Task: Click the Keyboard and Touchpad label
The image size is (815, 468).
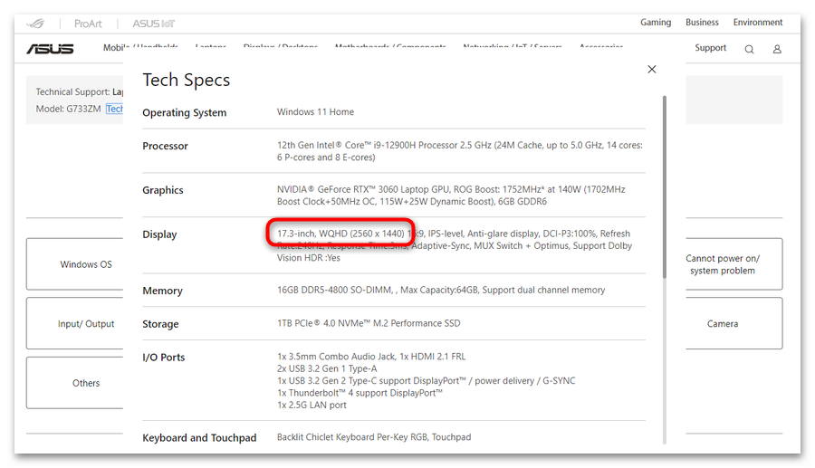Action: [199, 438]
